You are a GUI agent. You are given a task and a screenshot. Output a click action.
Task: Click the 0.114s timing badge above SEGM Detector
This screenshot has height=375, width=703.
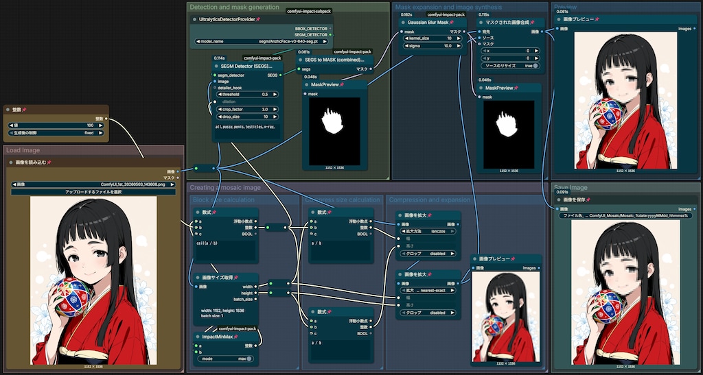point(219,58)
